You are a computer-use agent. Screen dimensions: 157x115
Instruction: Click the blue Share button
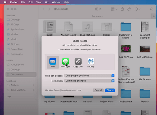tap(110, 90)
